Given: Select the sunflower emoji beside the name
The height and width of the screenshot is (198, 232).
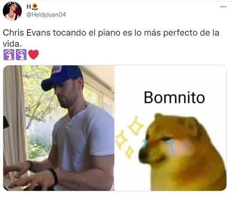Looking at the screenshot, I should 35,7.
